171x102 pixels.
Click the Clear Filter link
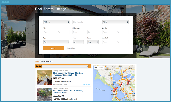(x=71, y=48)
